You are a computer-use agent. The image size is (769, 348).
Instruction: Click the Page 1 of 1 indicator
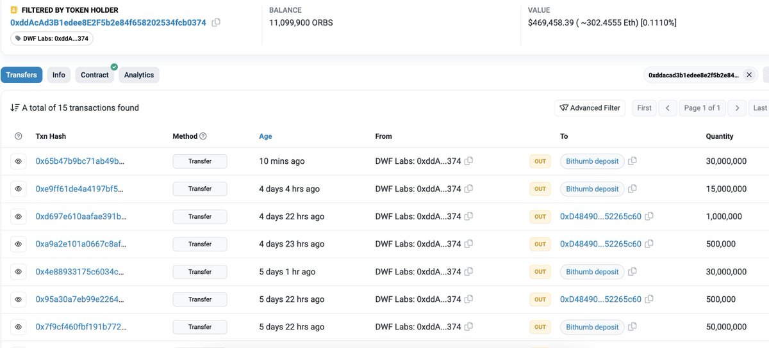click(702, 108)
